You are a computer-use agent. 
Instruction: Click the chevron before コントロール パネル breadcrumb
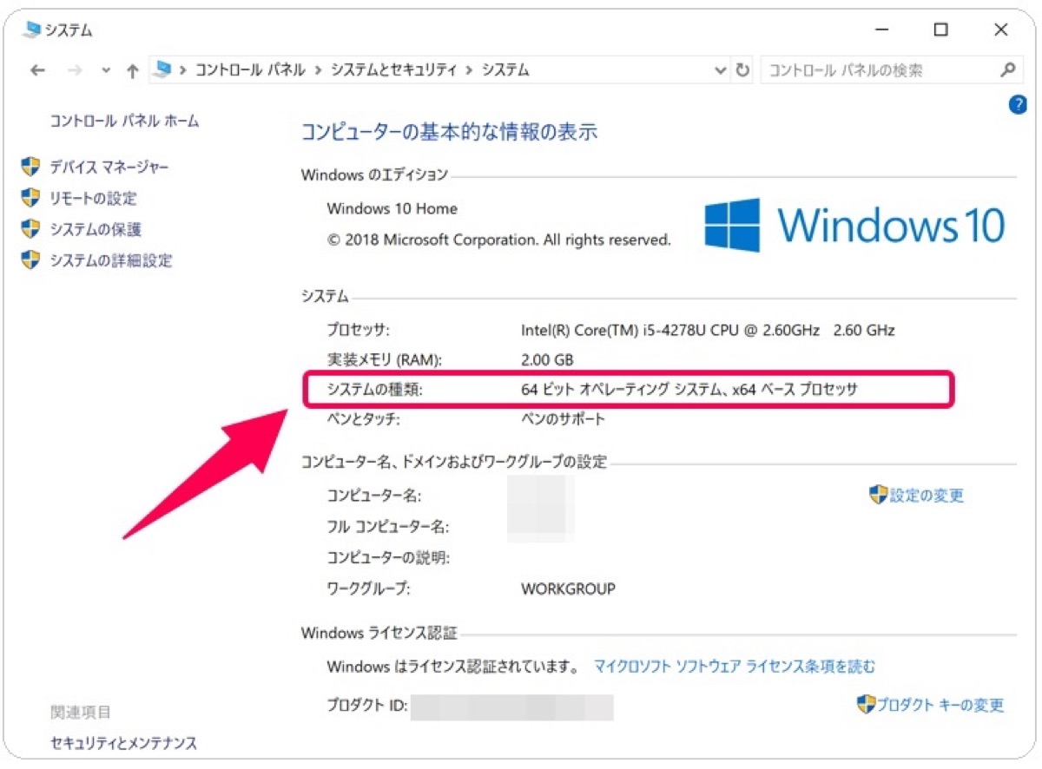click(x=183, y=70)
